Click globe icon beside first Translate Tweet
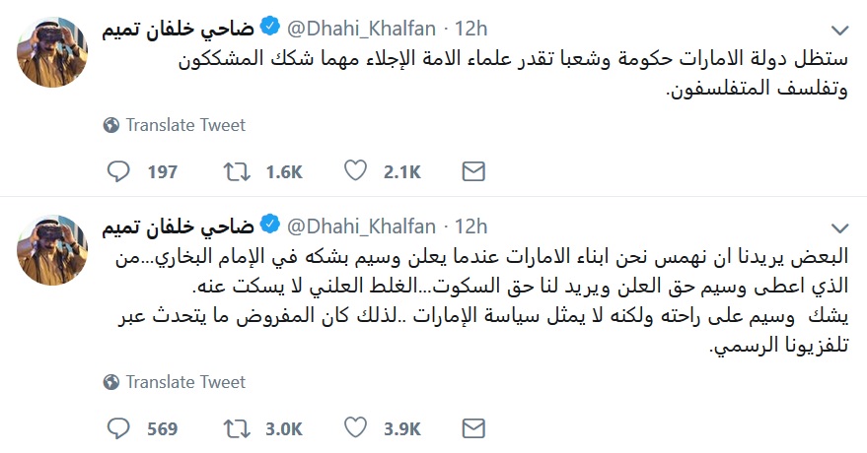This screenshot has width=867, height=453. 111,125
